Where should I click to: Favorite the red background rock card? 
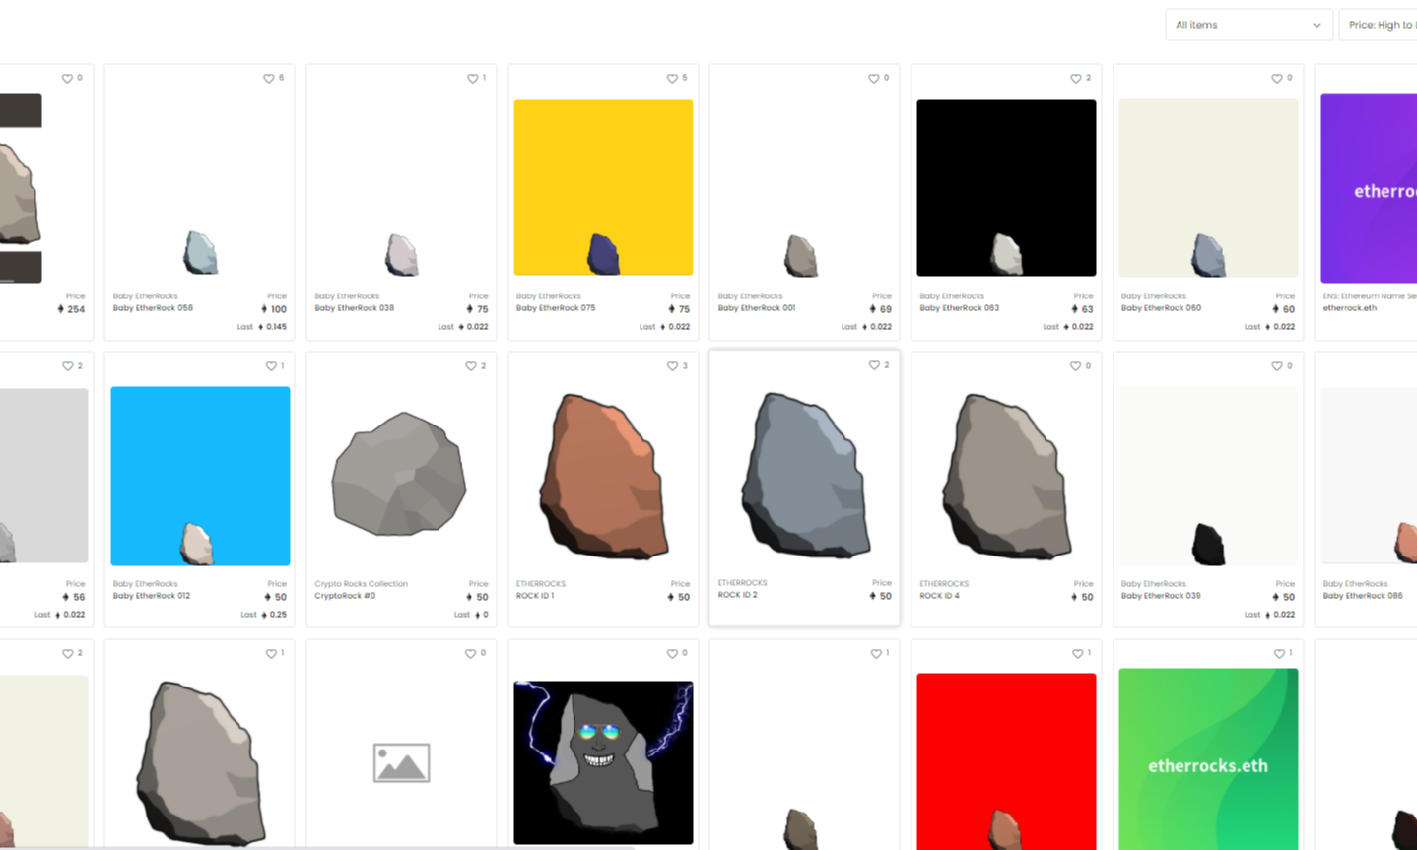coord(1077,654)
